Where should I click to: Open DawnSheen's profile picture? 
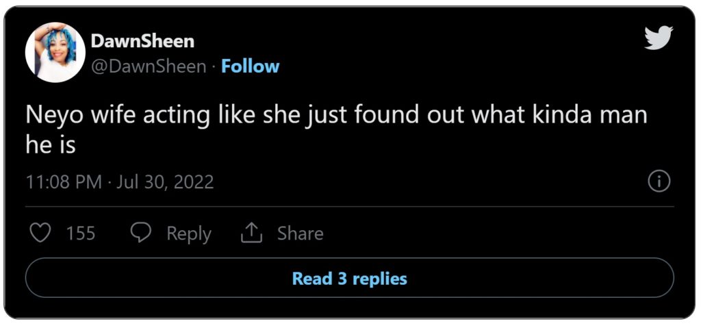(x=55, y=52)
